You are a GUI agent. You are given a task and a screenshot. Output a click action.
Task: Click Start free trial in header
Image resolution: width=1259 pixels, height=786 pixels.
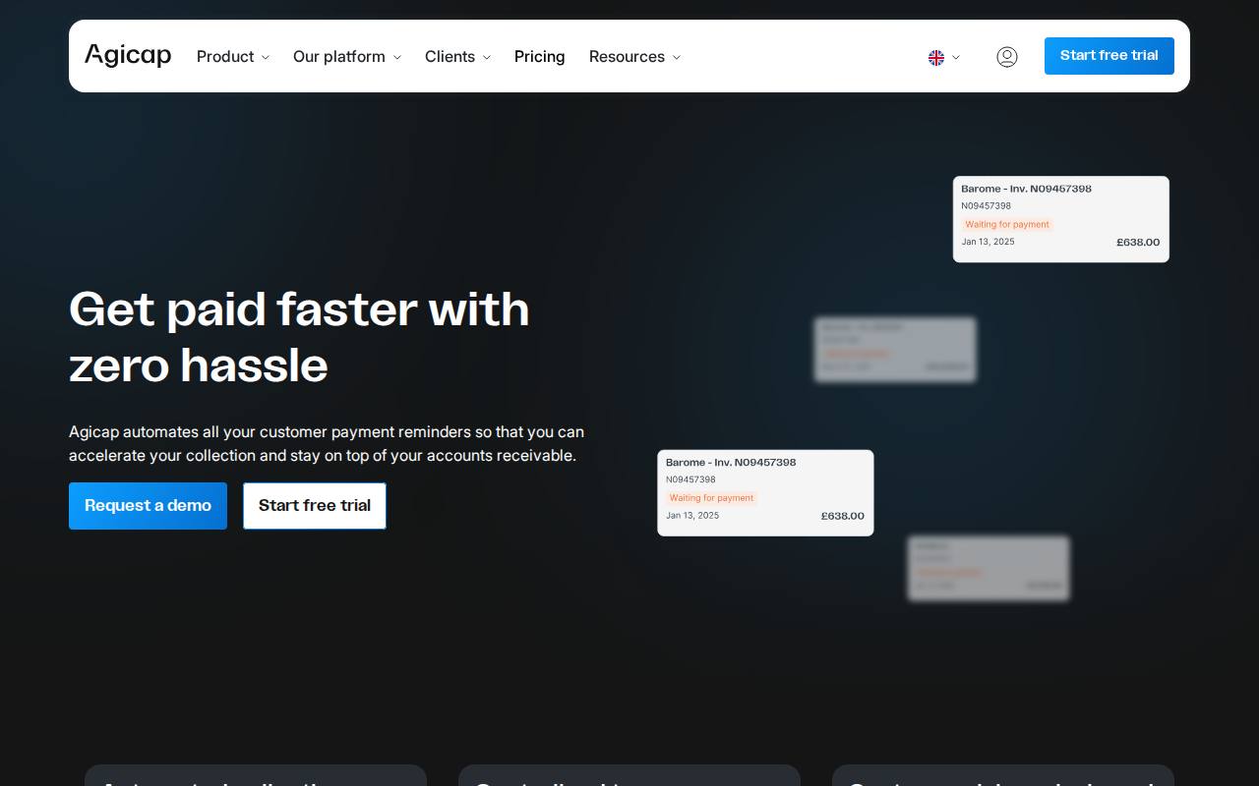coord(1109,56)
